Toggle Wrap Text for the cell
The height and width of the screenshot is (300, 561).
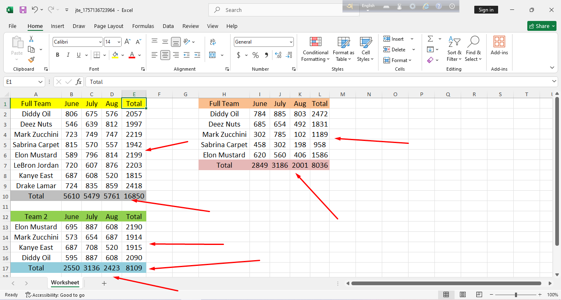pyautogui.click(x=213, y=42)
